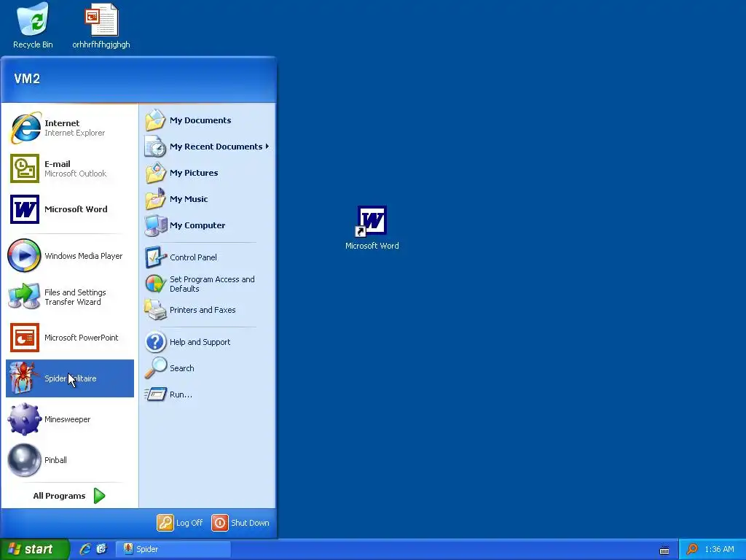Click the "Minesweeper" label
The image size is (746, 560).
click(67, 419)
